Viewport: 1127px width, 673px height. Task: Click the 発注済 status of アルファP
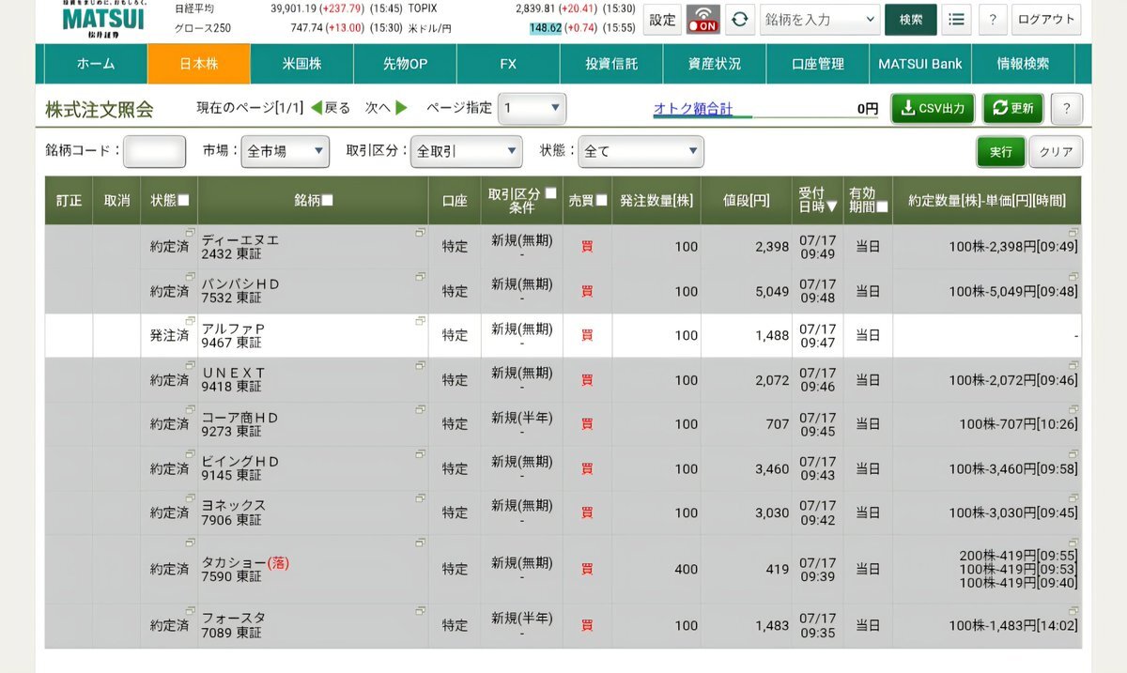pos(169,335)
